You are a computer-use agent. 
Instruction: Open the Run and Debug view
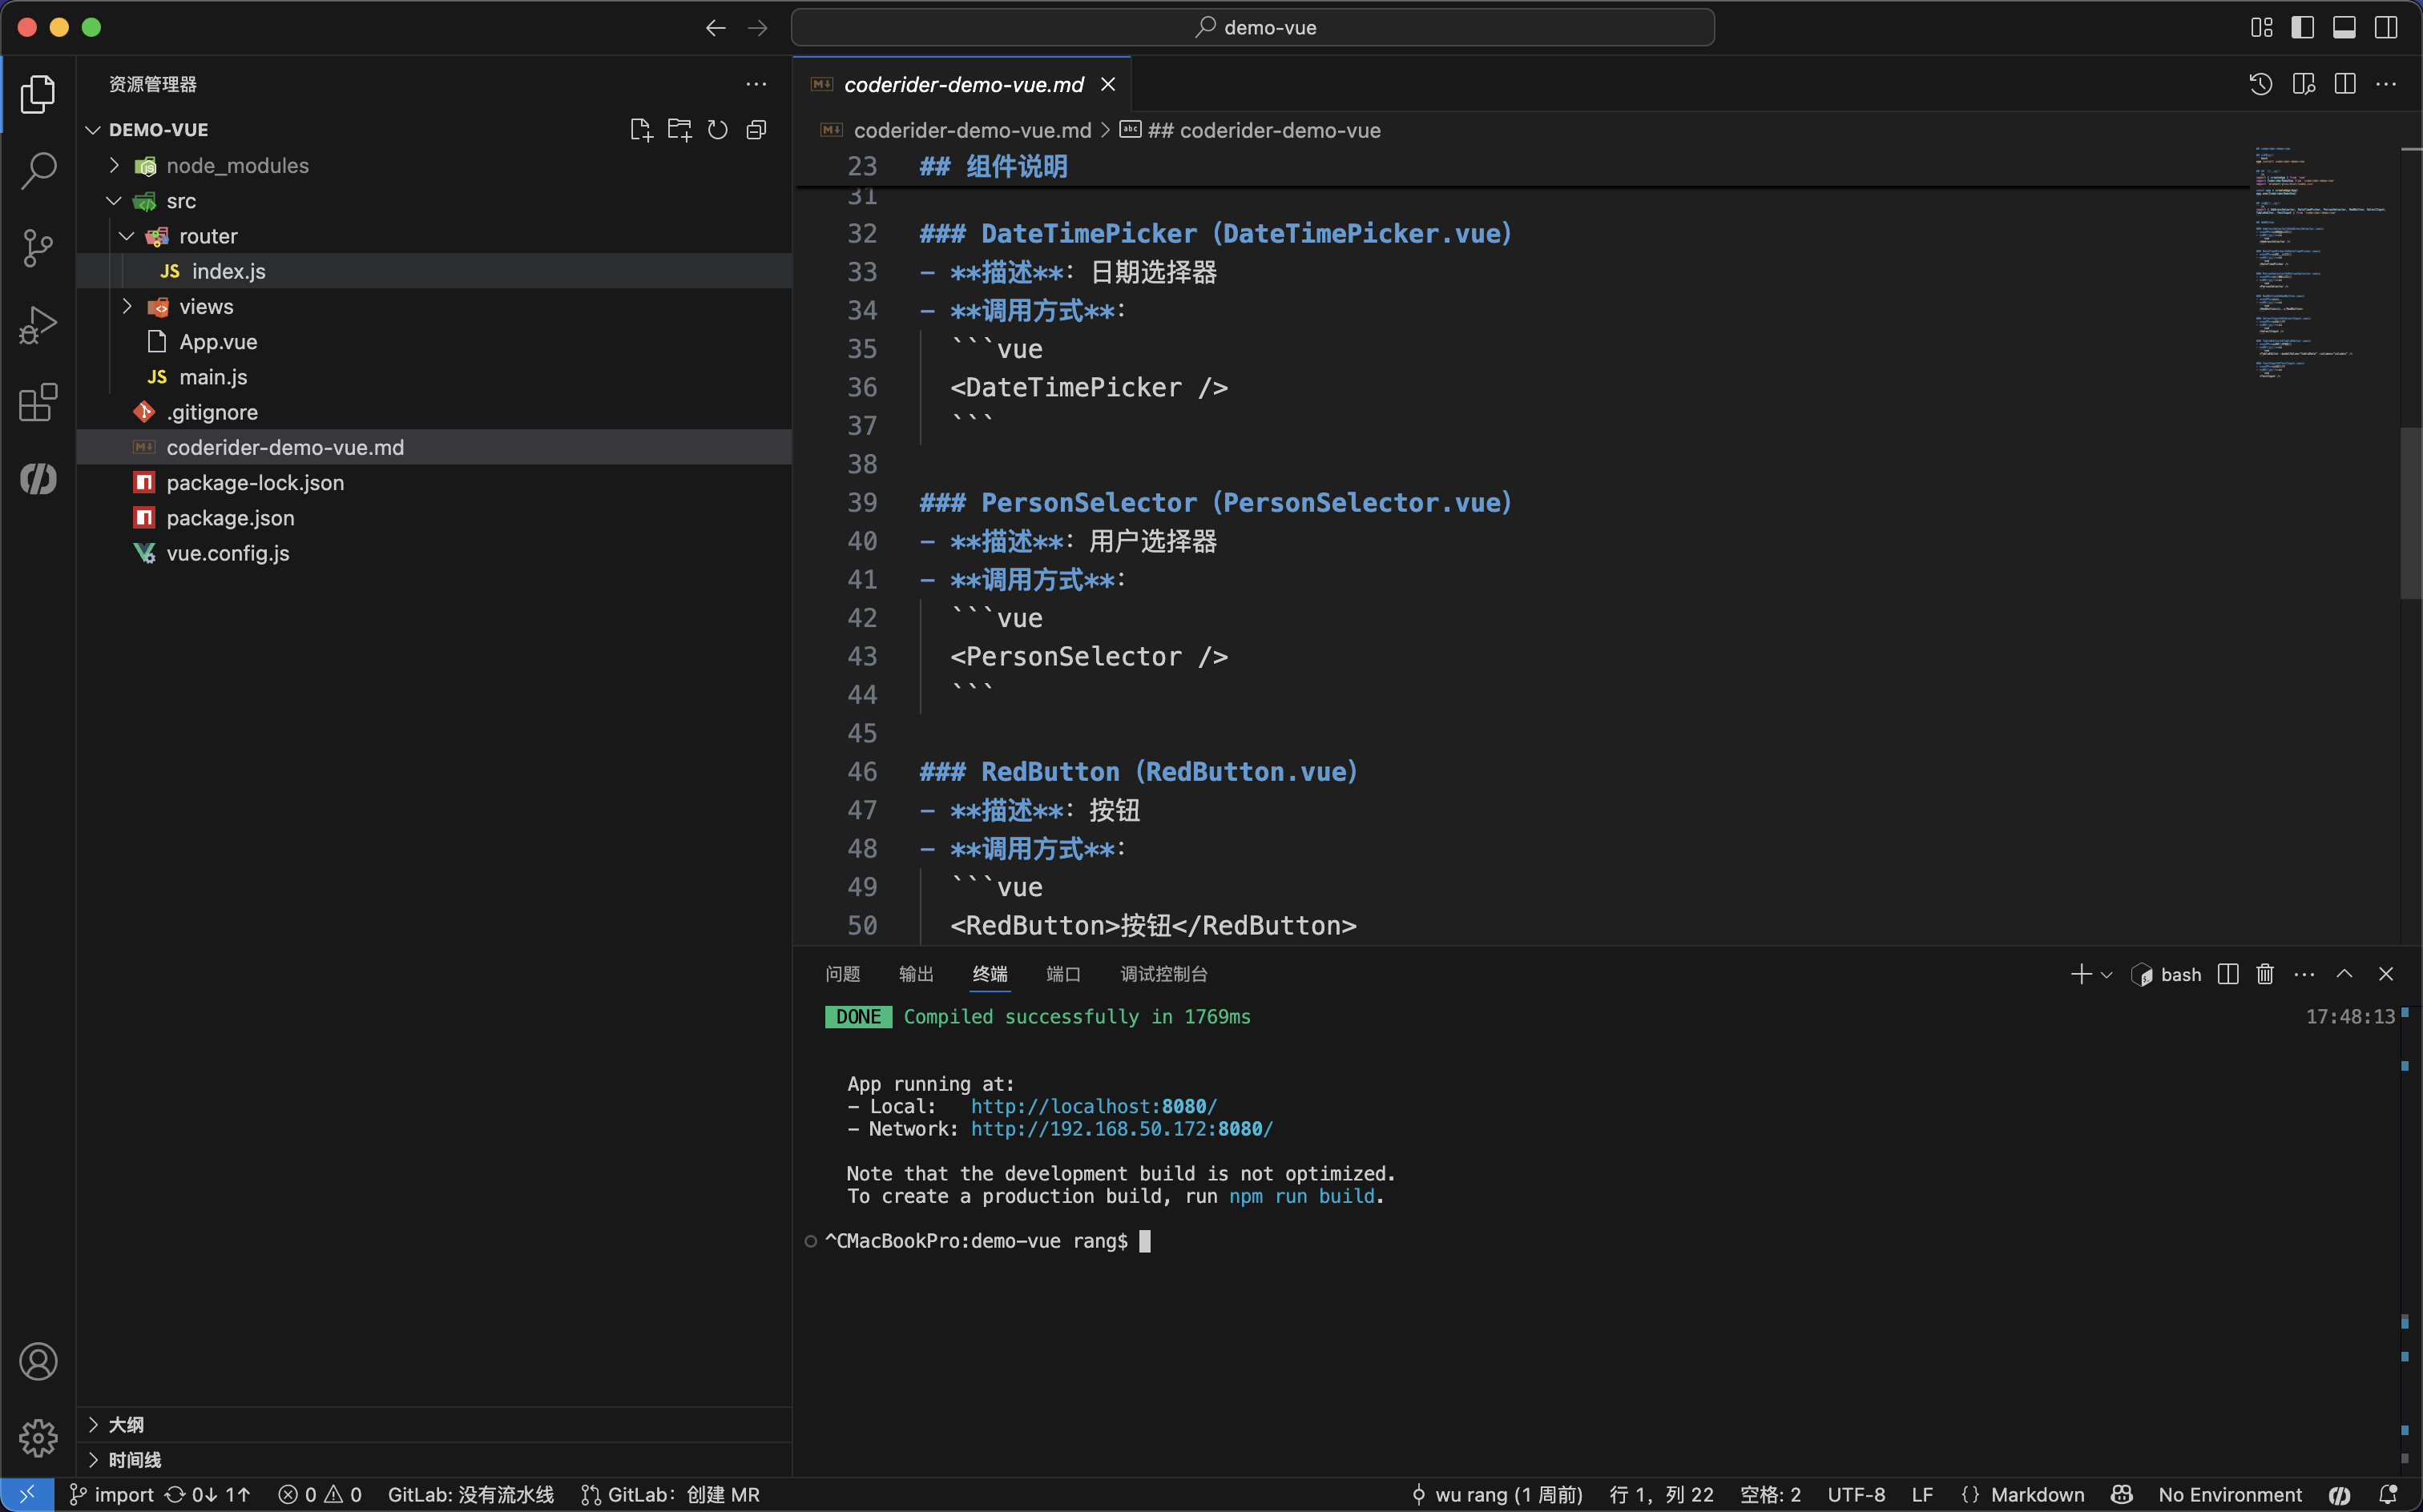click(x=38, y=326)
